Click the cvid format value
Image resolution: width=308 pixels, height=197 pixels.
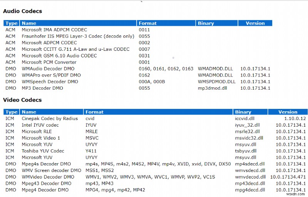click(90, 119)
